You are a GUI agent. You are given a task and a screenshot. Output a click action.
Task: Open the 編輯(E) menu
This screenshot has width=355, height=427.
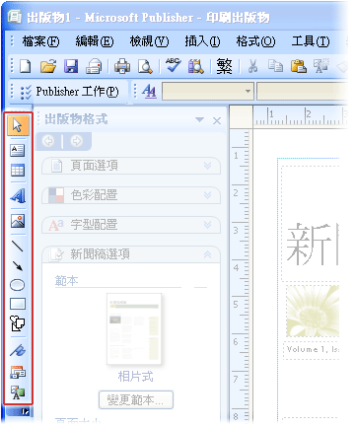point(95,41)
